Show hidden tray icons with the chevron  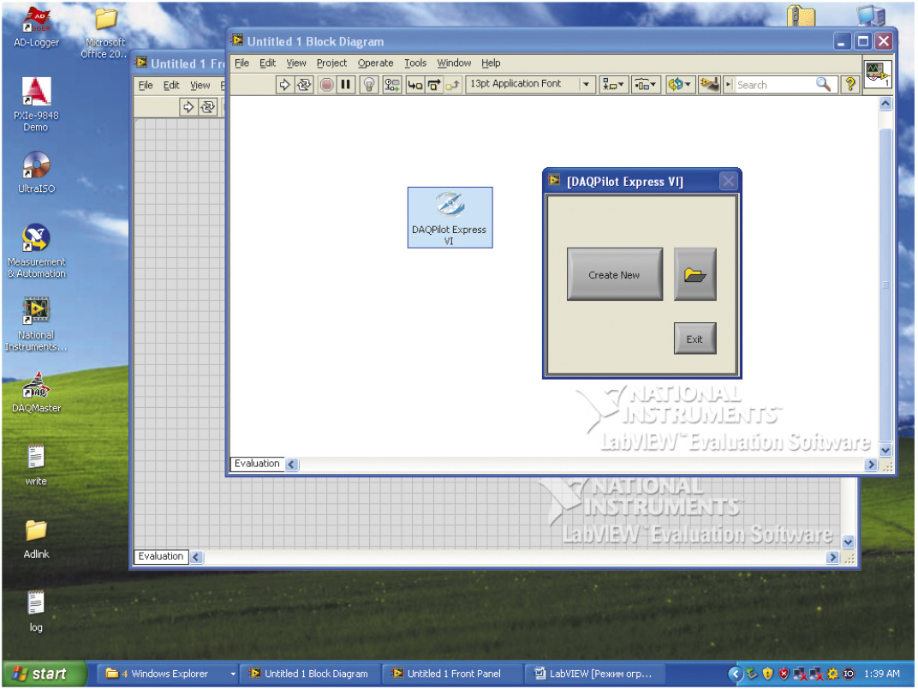coord(736,674)
